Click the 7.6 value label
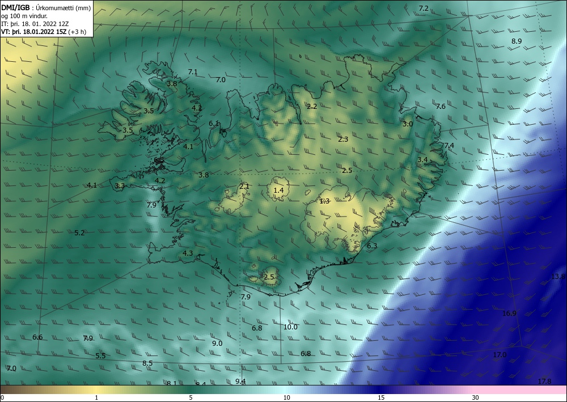 [x=441, y=106]
